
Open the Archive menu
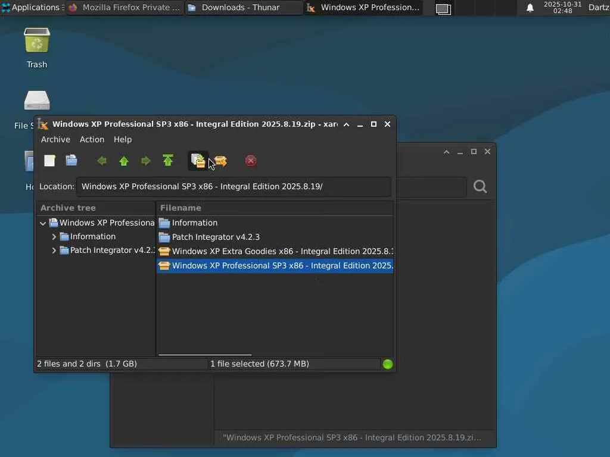point(55,139)
